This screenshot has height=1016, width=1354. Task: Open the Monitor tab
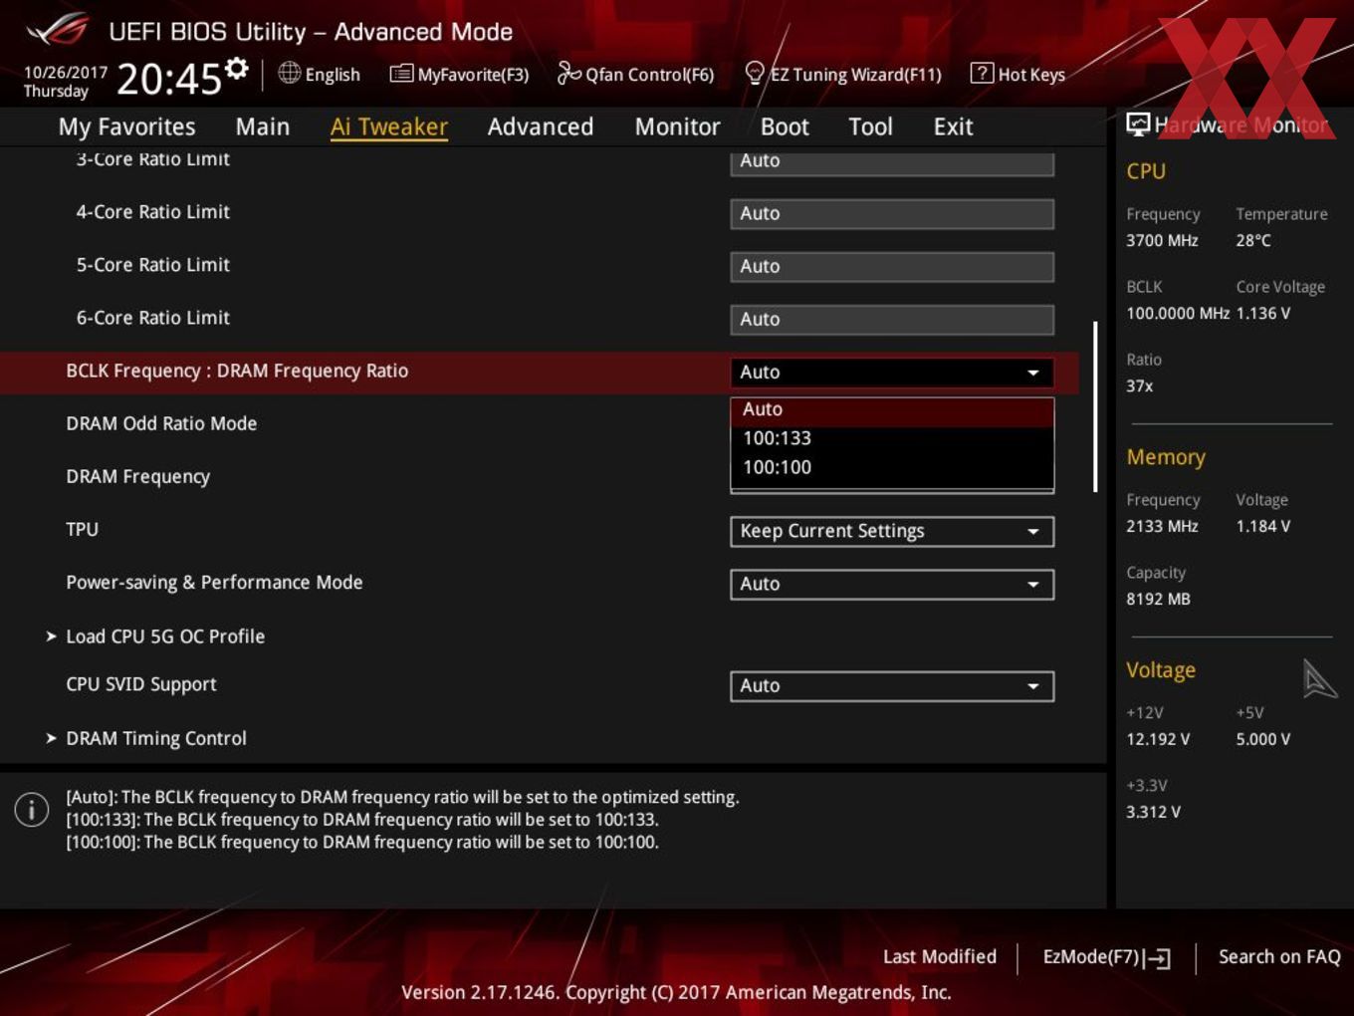coord(678,127)
